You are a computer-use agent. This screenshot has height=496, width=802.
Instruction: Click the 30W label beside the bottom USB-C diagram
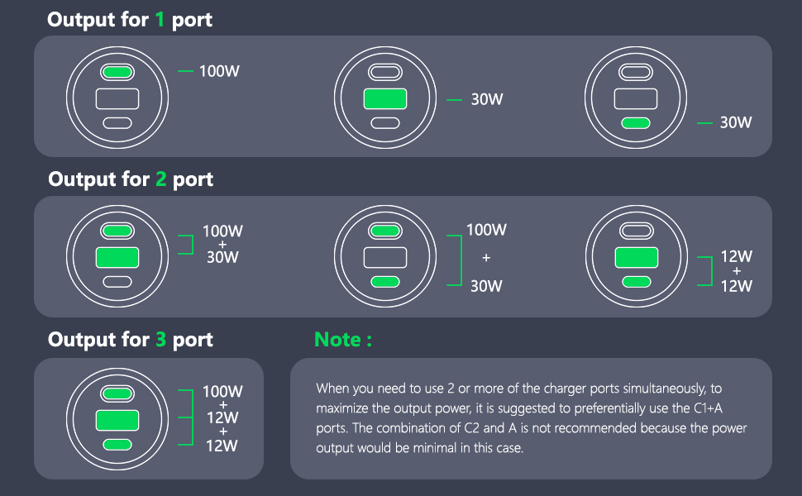[736, 122]
